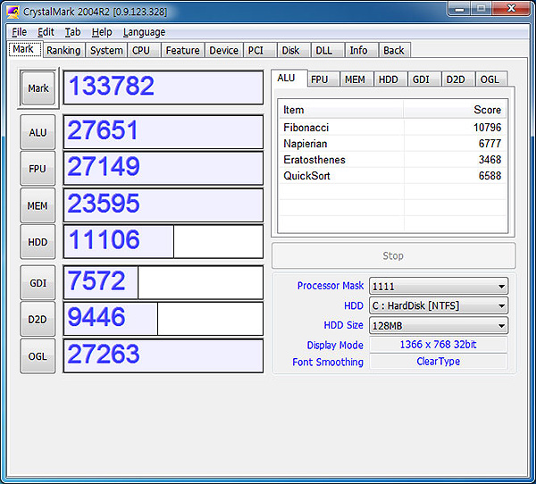Click the OGL score 27263
Screen dimensions: 536x484
point(163,355)
